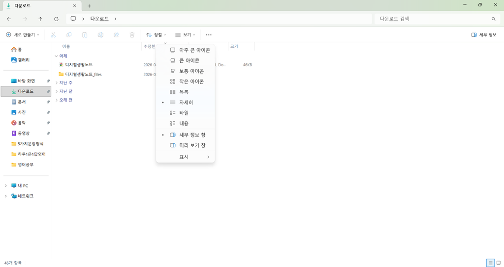Click the Forward navigation arrow
504x267 pixels.
pyautogui.click(x=25, y=19)
